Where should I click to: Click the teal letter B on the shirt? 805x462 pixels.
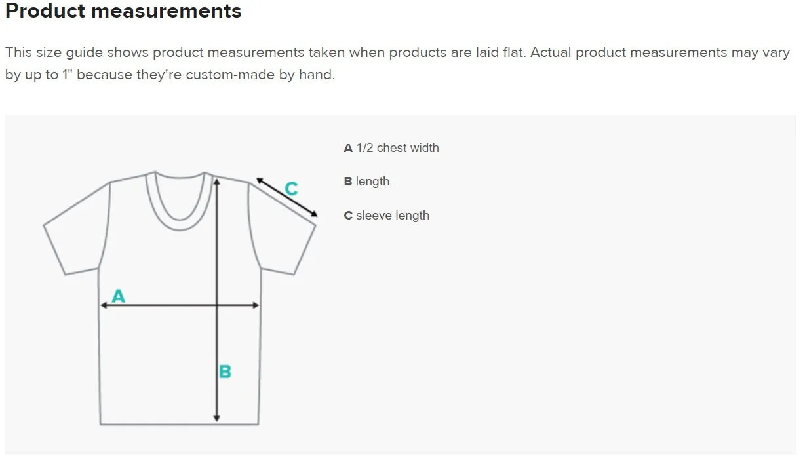point(225,372)
